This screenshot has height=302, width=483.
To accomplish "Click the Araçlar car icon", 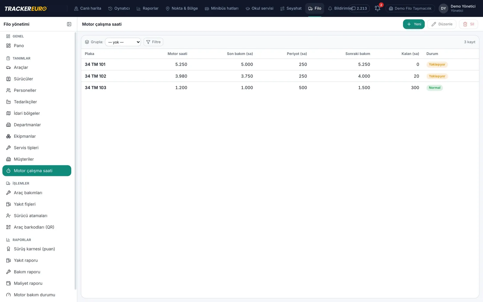I will pyautogui.click(x=8, y=67).
